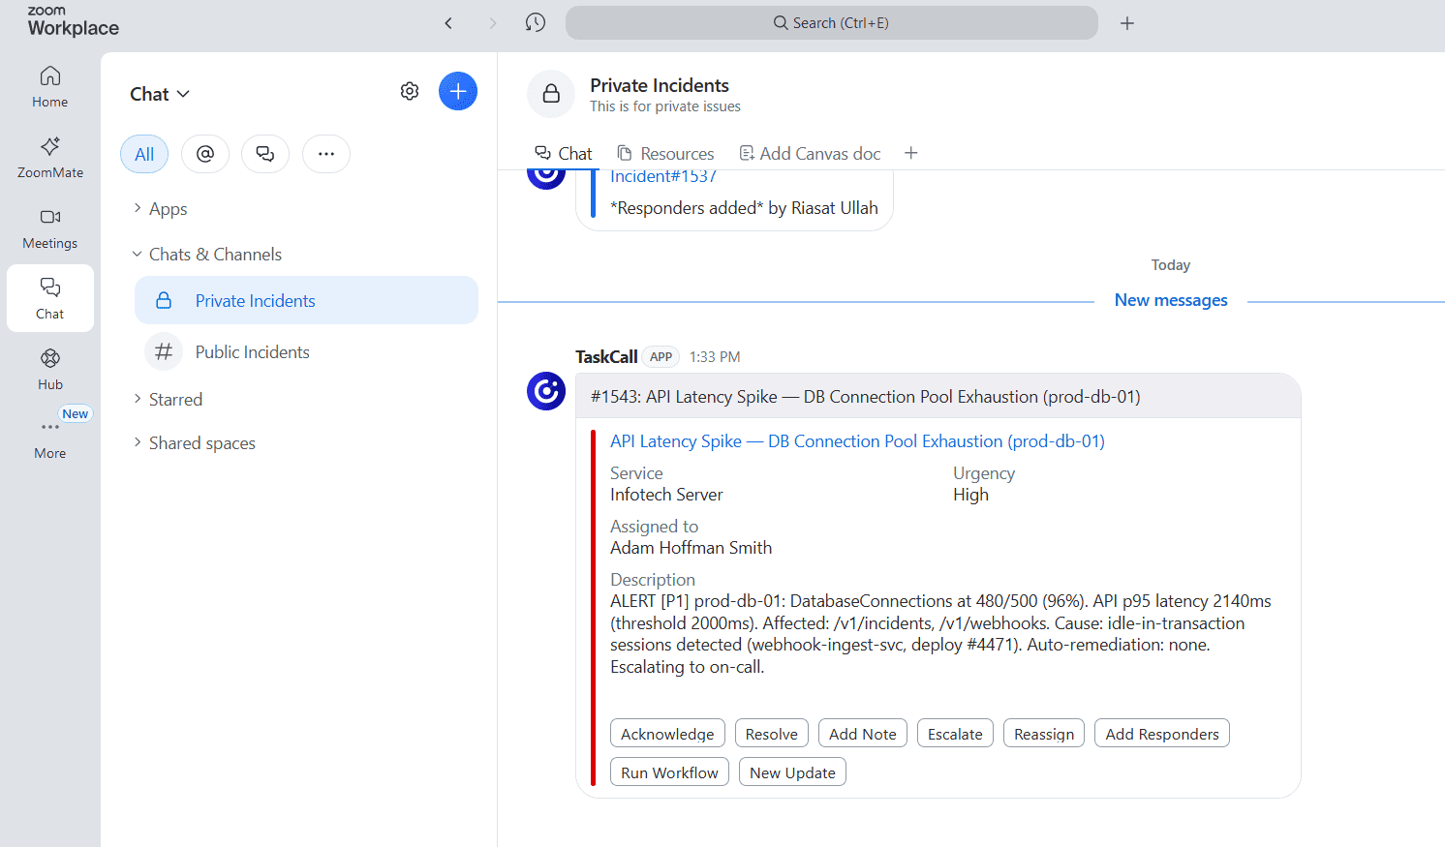1445x847 pixels.
Task: Click 'This is for private issues' description
Action: point(665,106)
